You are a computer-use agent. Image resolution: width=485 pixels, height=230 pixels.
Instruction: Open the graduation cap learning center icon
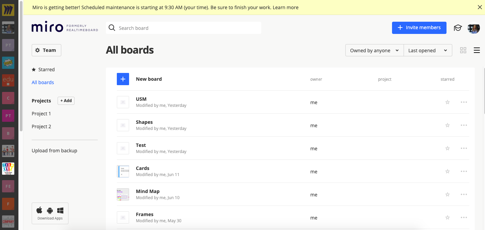(x=458, y=28)
